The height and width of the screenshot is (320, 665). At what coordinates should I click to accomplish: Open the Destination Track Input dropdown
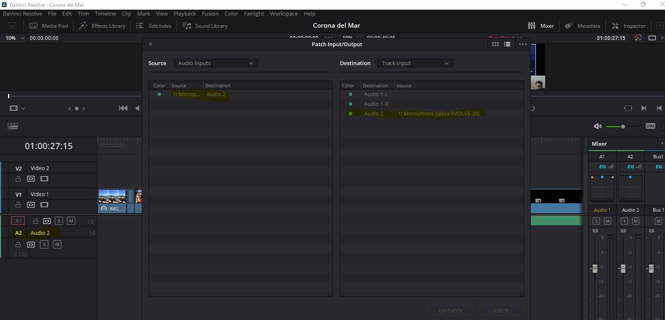coord(415,63)
